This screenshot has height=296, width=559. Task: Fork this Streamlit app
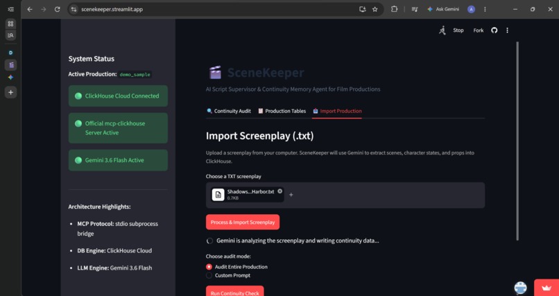479,31
